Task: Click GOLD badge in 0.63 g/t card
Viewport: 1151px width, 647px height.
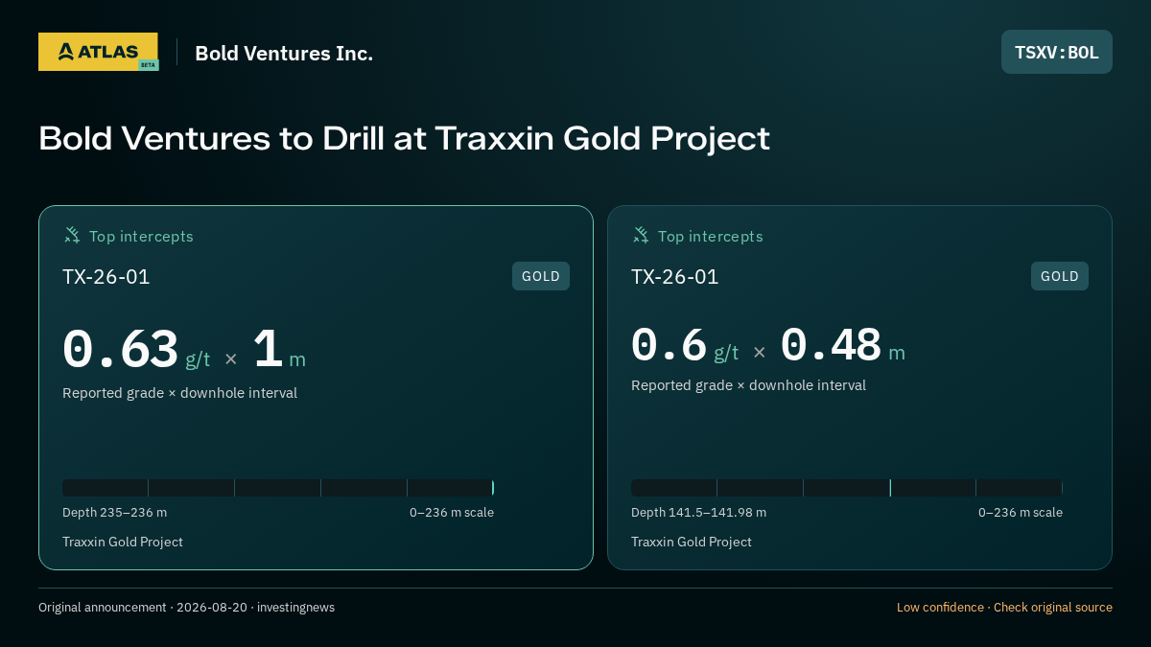Action: (x=541, y=276)
